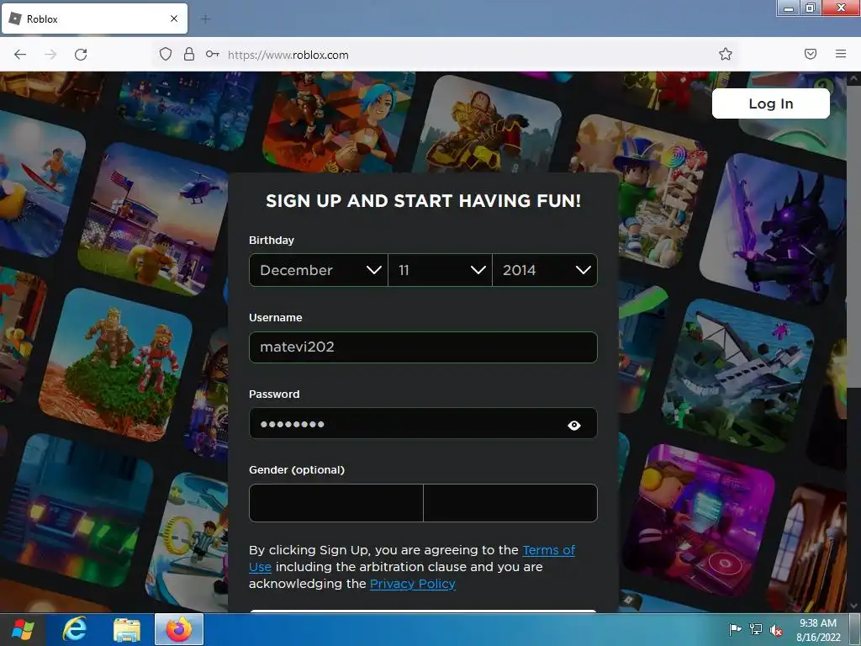The image size is (861, 646).
Task: Click the Username field containing matevi202
Action: [423, 347]
